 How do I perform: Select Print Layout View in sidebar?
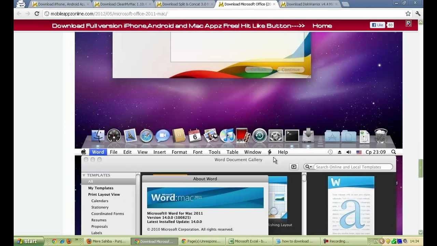[x=104, y=194]
